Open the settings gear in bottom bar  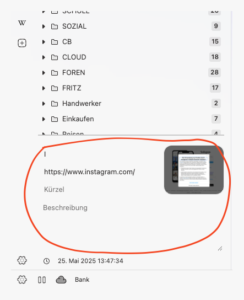tap(22, 280)
